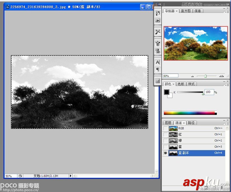Select the 绿 channel thumbnail
231x192 pixels.
pos(173,141)
